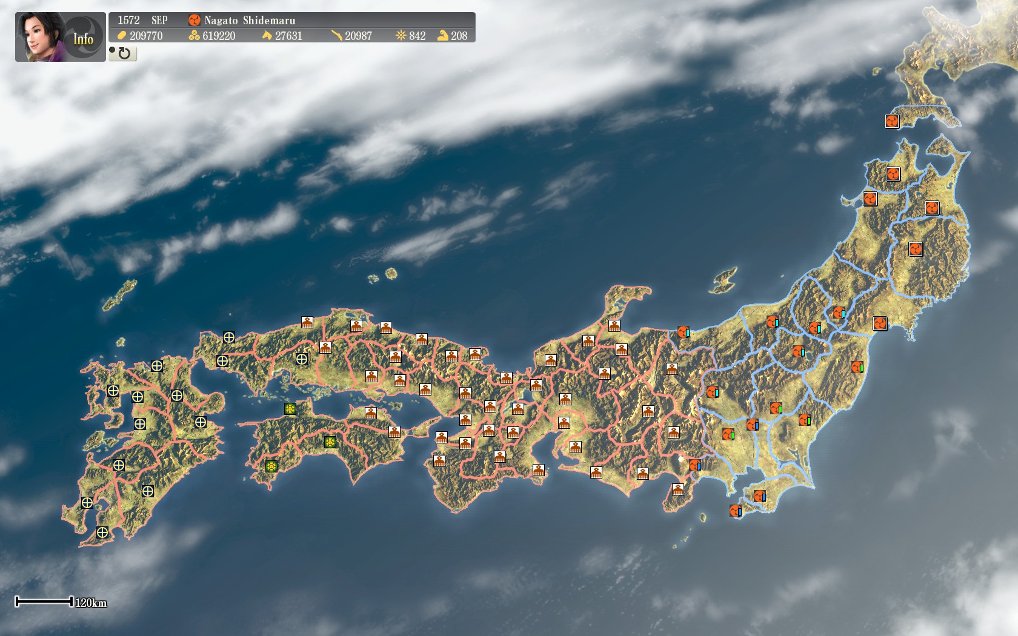Click the firearms value 20987
Image resolution: width=1018 pixels, height=636 pixels.
[x=358, y=36]
